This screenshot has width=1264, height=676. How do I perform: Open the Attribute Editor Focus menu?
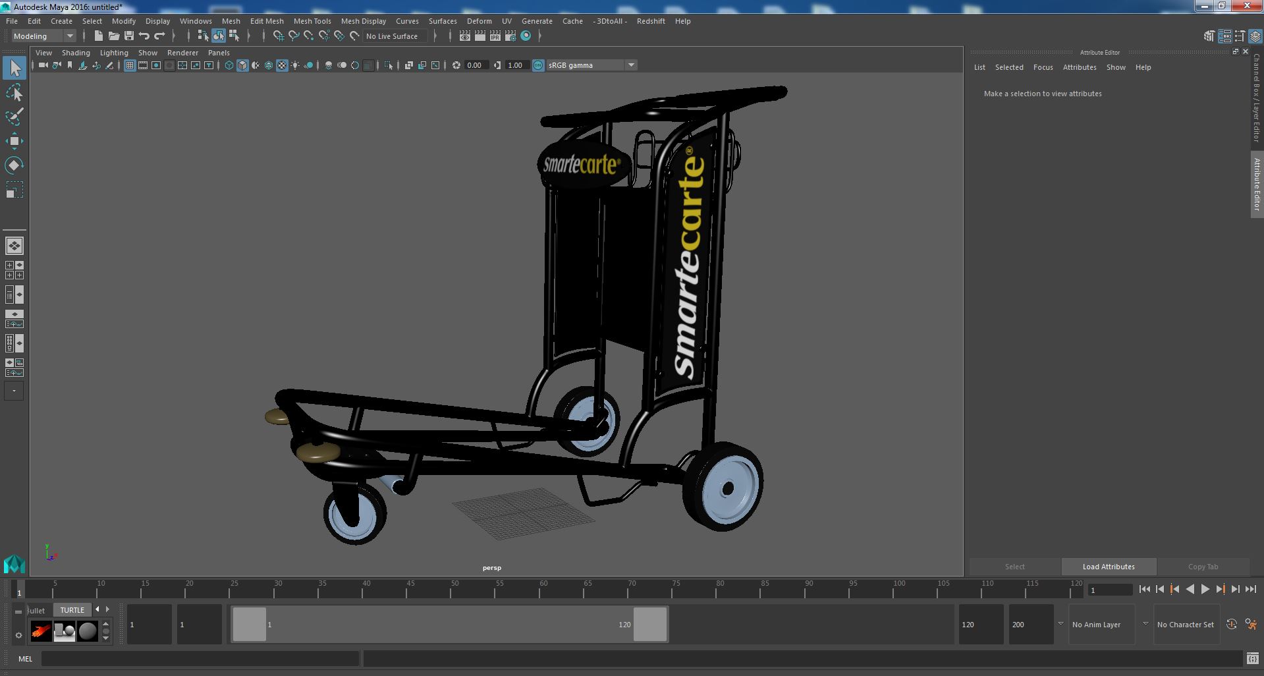click(x=1043, y=67)
